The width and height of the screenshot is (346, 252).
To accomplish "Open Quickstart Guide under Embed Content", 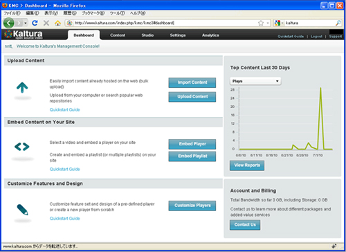I will click(x=65, y=169).
